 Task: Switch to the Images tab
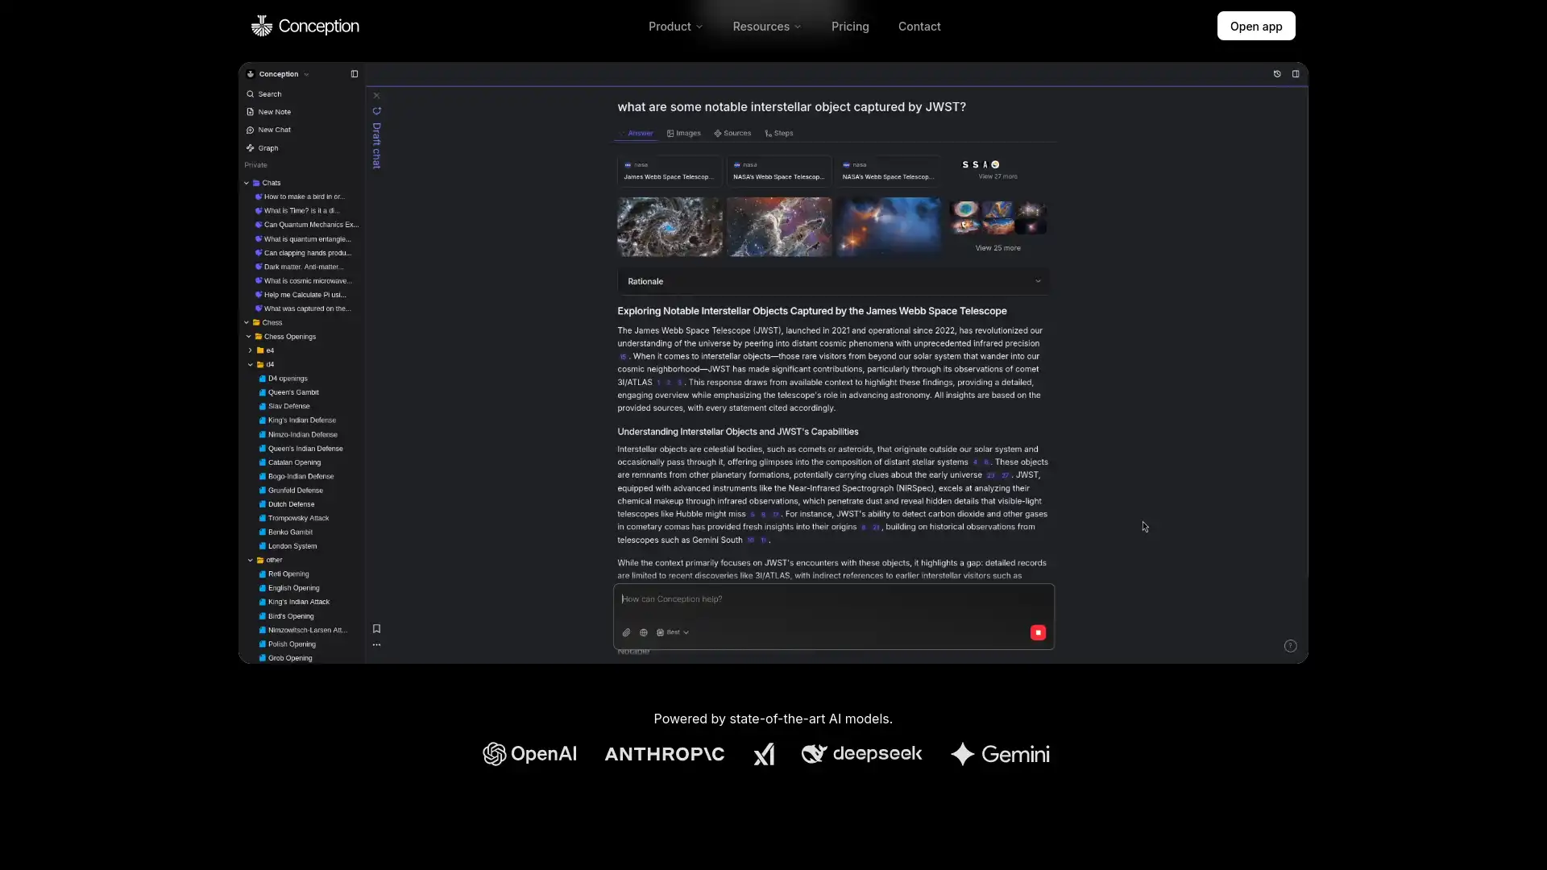(684, 134)
